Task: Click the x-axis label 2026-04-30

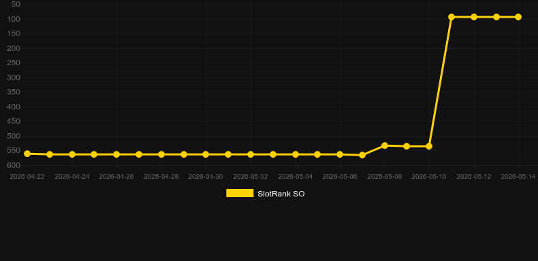Action: (206, 177)
